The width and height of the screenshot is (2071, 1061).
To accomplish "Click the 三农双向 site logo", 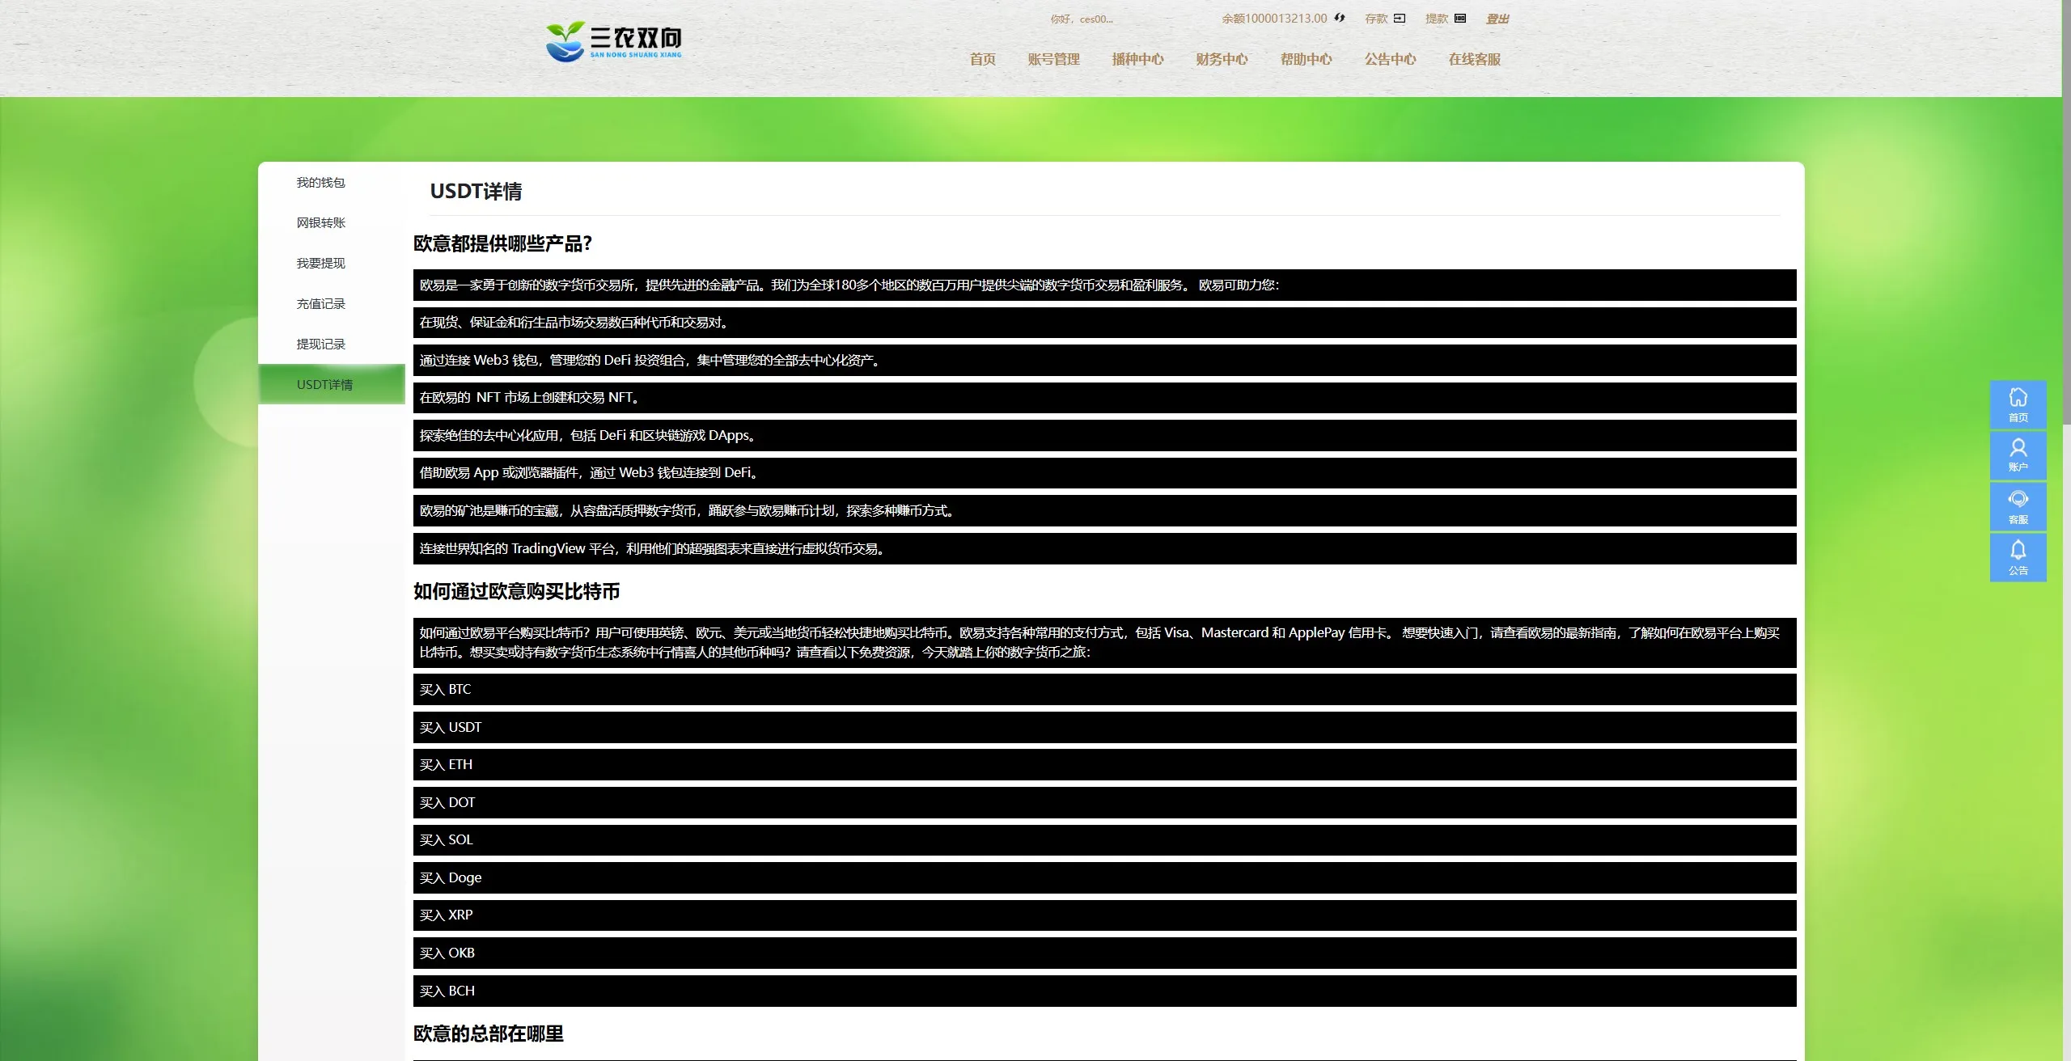I will (x=614, y=41).
